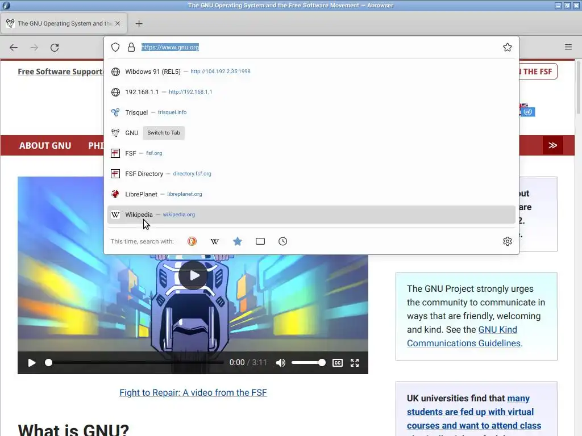Choose the FSF fsf.org suggestion
This screenshot has height=436, width=582.
311,153
